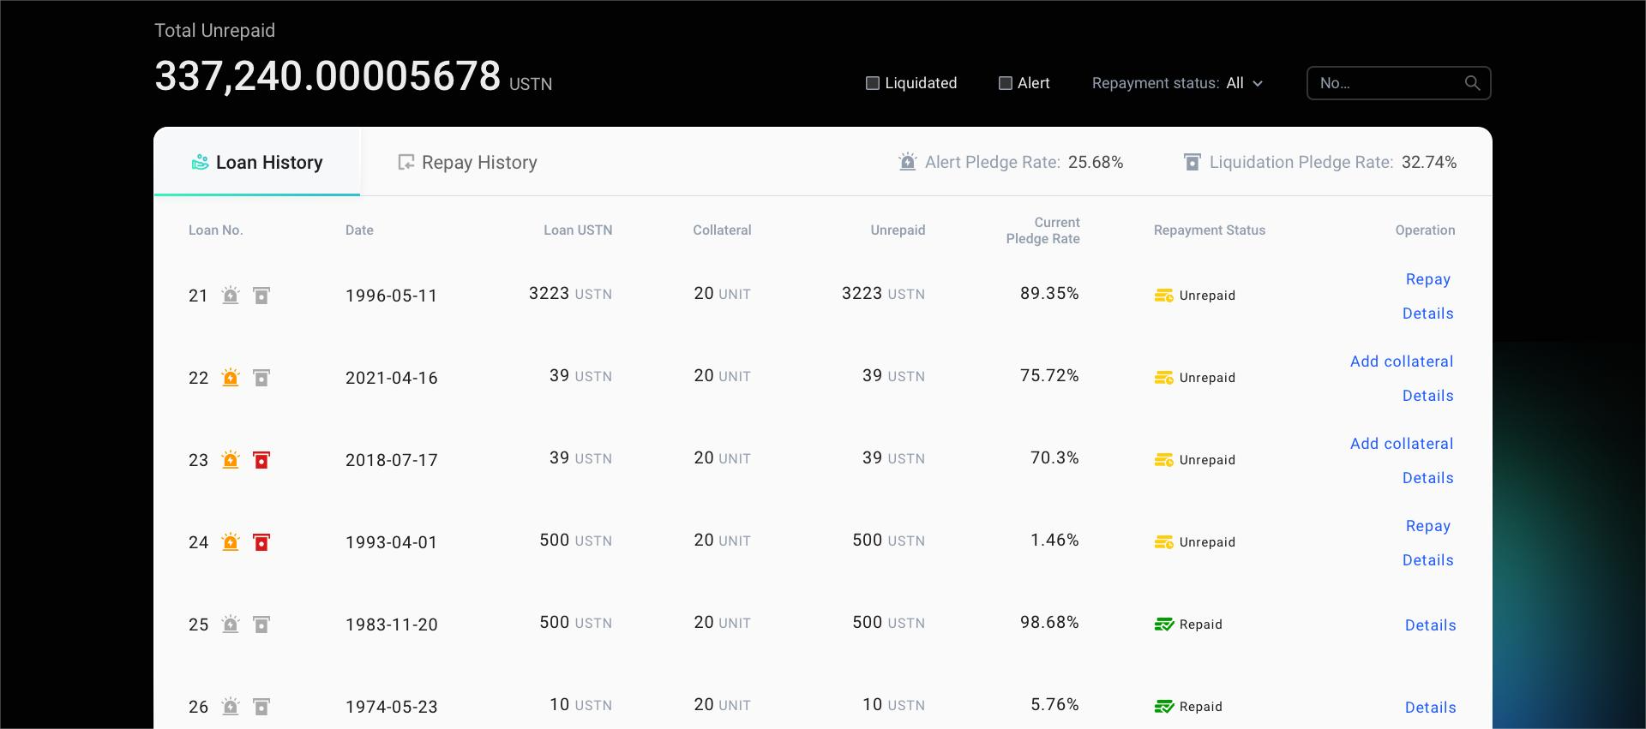This screenshot has width=1646, height=729.
Task: Click the grey alert icon on loan 25
Action: (x=231, y=624)
